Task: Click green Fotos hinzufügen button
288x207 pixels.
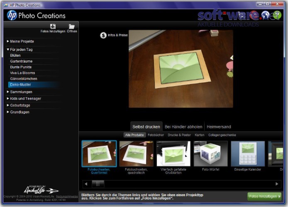Action: pos(264,196)
